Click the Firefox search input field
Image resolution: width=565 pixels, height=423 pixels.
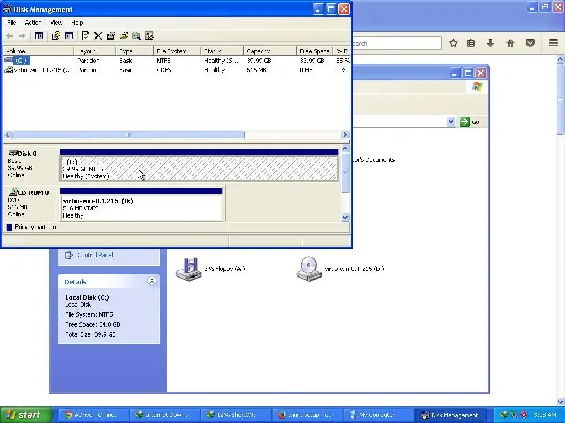[397, 43]
